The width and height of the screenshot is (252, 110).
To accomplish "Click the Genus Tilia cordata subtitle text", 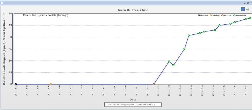I will coord(45,15).
